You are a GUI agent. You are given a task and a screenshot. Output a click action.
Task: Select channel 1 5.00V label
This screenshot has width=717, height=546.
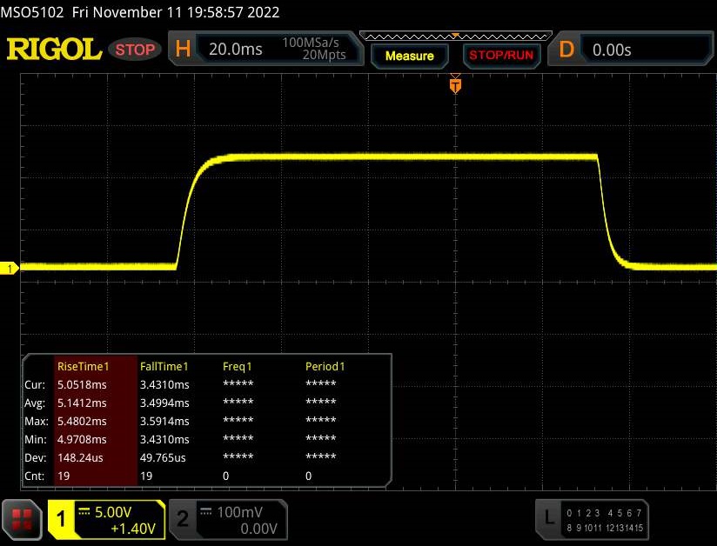(113, 512)
